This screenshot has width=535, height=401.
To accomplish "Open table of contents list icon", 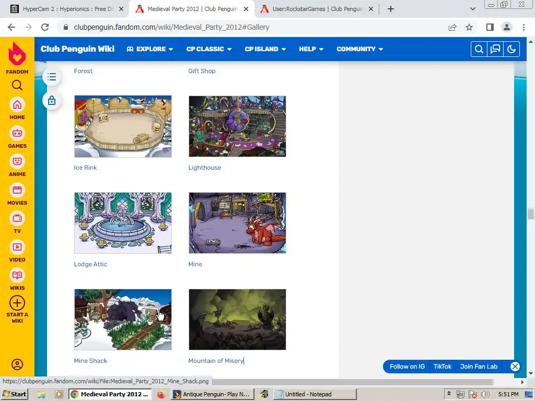I will 52,77.
